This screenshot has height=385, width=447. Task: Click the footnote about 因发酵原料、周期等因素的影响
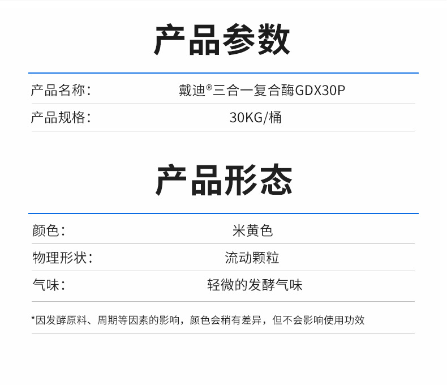pos(198,320)
